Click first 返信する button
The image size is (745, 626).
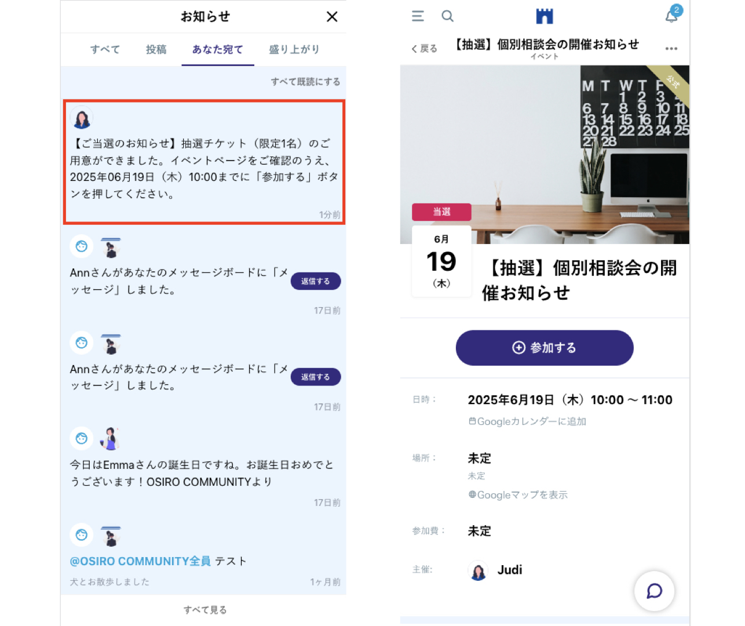tap(316, 281)
